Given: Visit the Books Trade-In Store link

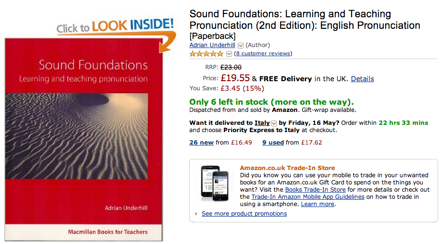Looking at the screenshot, I should pos(315,189).
